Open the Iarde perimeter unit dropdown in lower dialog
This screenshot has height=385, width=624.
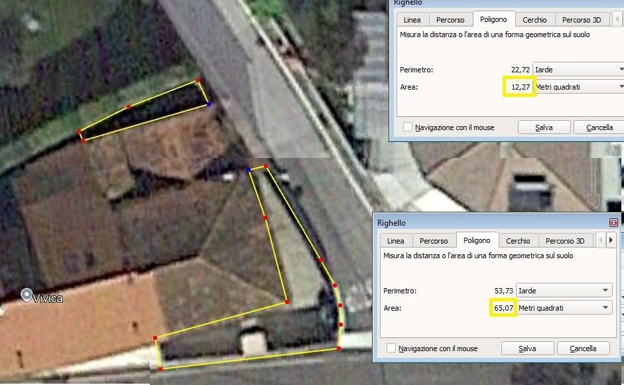(x=564, y=291)
